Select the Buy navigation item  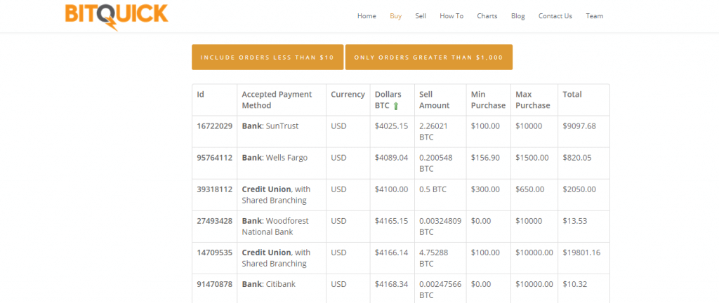[396, 16]
